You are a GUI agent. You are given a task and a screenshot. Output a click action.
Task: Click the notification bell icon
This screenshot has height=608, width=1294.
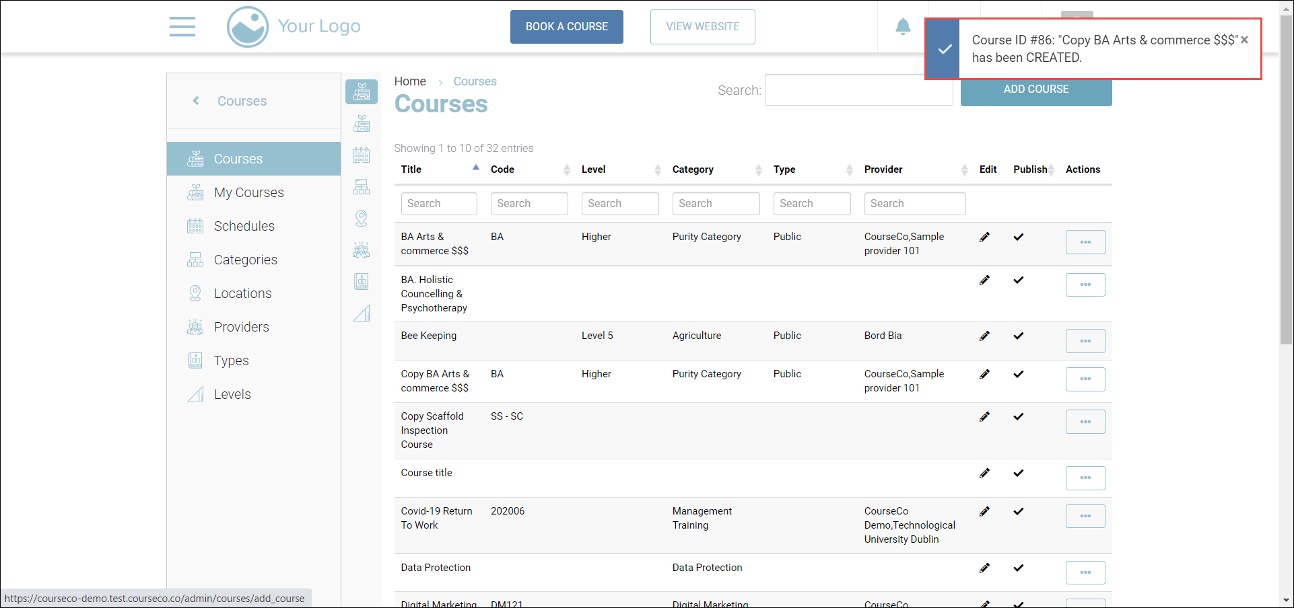pos(903,27)
